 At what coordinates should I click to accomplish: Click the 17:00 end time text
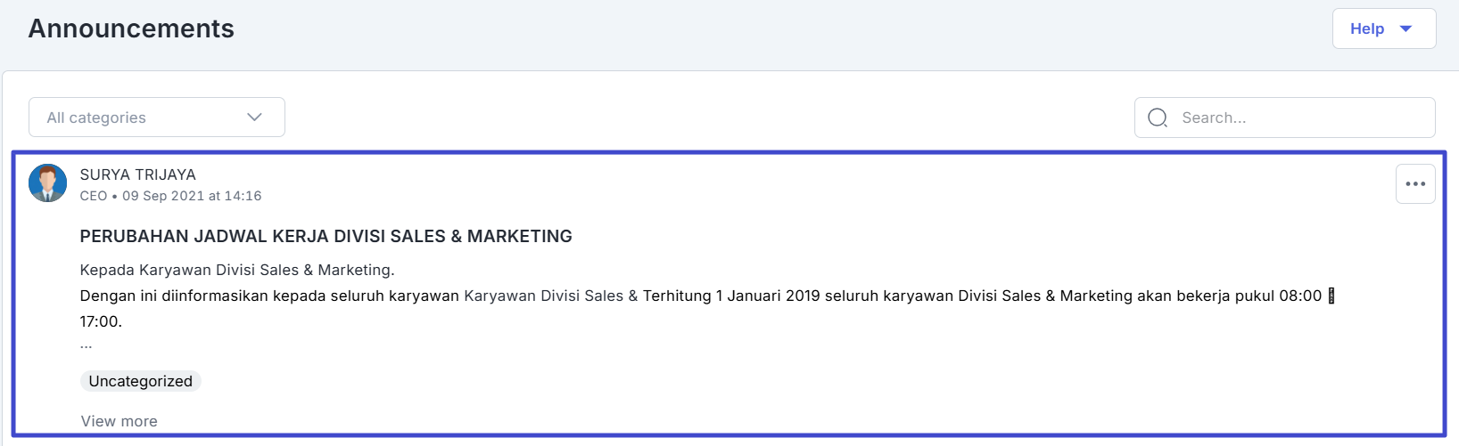tap(101, 321)
